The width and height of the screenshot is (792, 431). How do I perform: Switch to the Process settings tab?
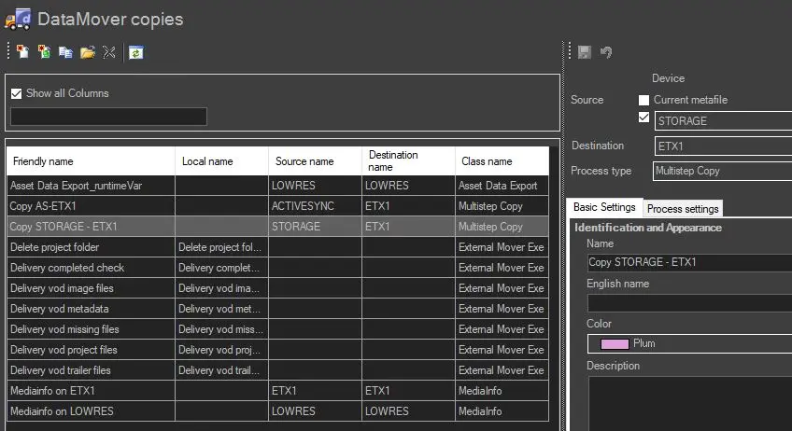[x=683, y=209]
